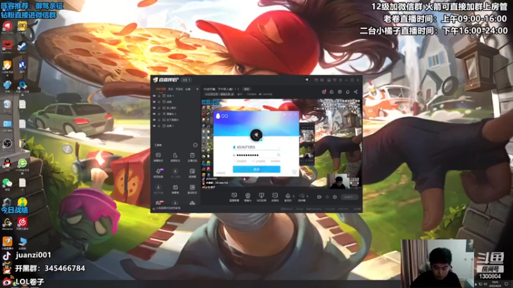Image resolution: width=513 pixels, height=288 pixels.
Task: Lock the 文本 1 source layer
Action: coord(159,96)
